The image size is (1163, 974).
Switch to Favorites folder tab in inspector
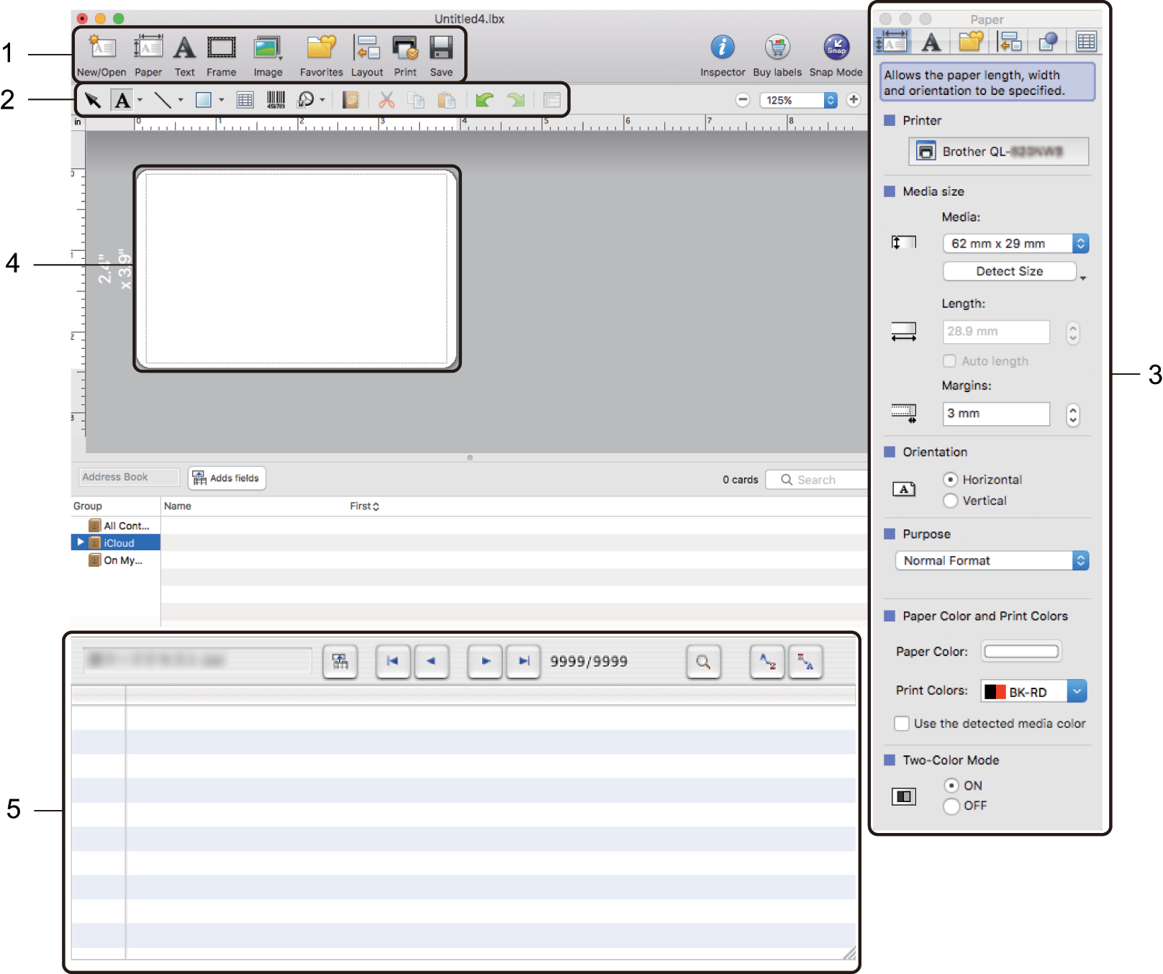971,42
